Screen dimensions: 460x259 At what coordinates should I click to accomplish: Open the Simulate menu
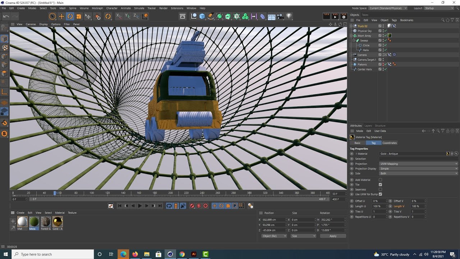click(139, 8)
